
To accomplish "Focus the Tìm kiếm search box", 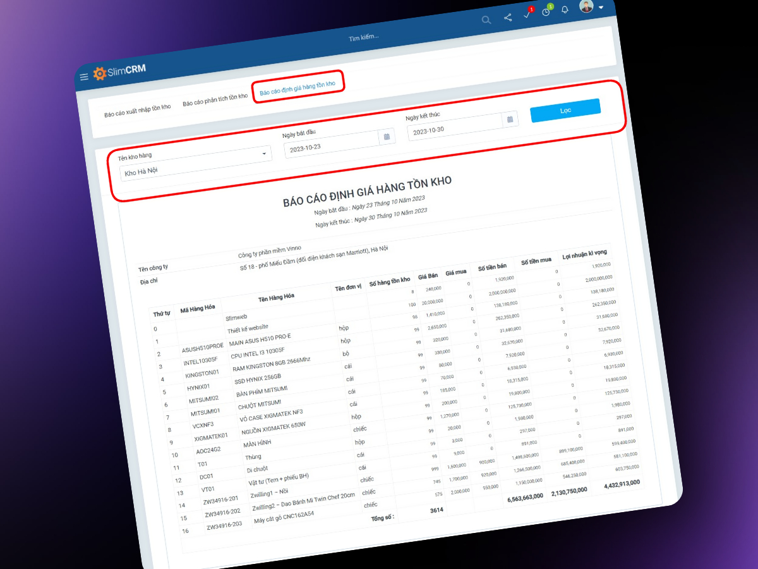I will click(364, 37).
